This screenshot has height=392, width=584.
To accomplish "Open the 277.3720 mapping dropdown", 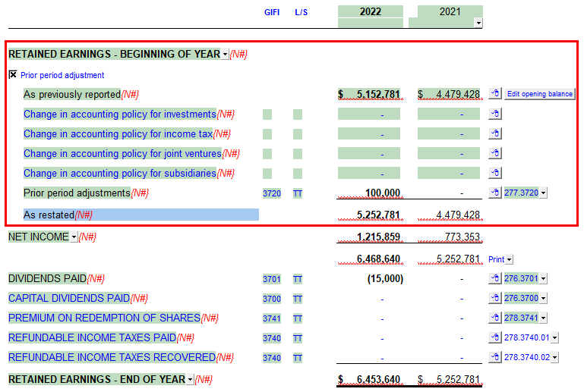I will [x=543, y=193].
